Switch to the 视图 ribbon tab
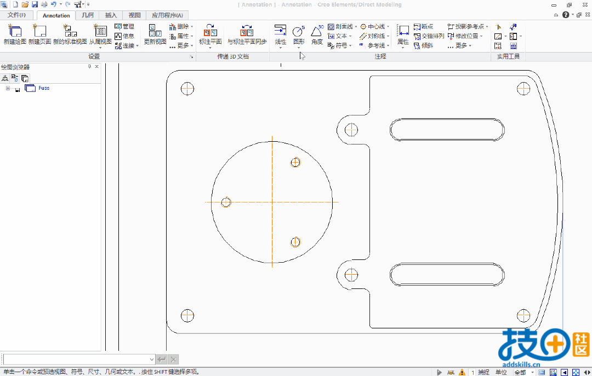Viewport: 592px width, 376px height. click(x=134, y=15)
